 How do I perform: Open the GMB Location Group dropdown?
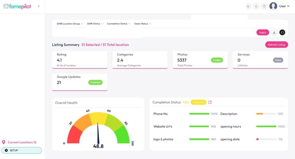point(70,24)
